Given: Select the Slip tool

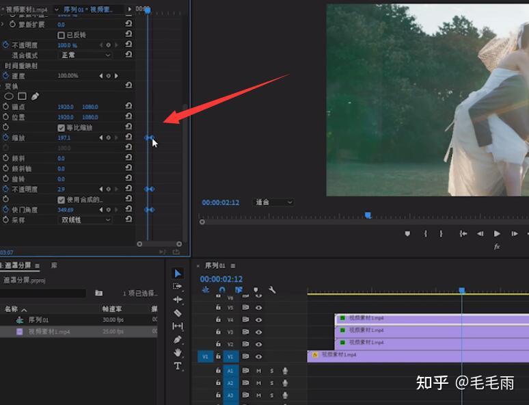Looking at the screenshot, I should (x=178, y=326).
